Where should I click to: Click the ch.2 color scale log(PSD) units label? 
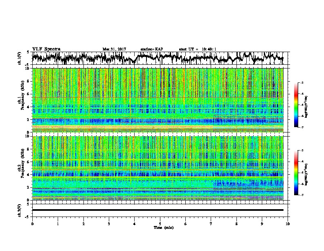(x=306, y=174)
